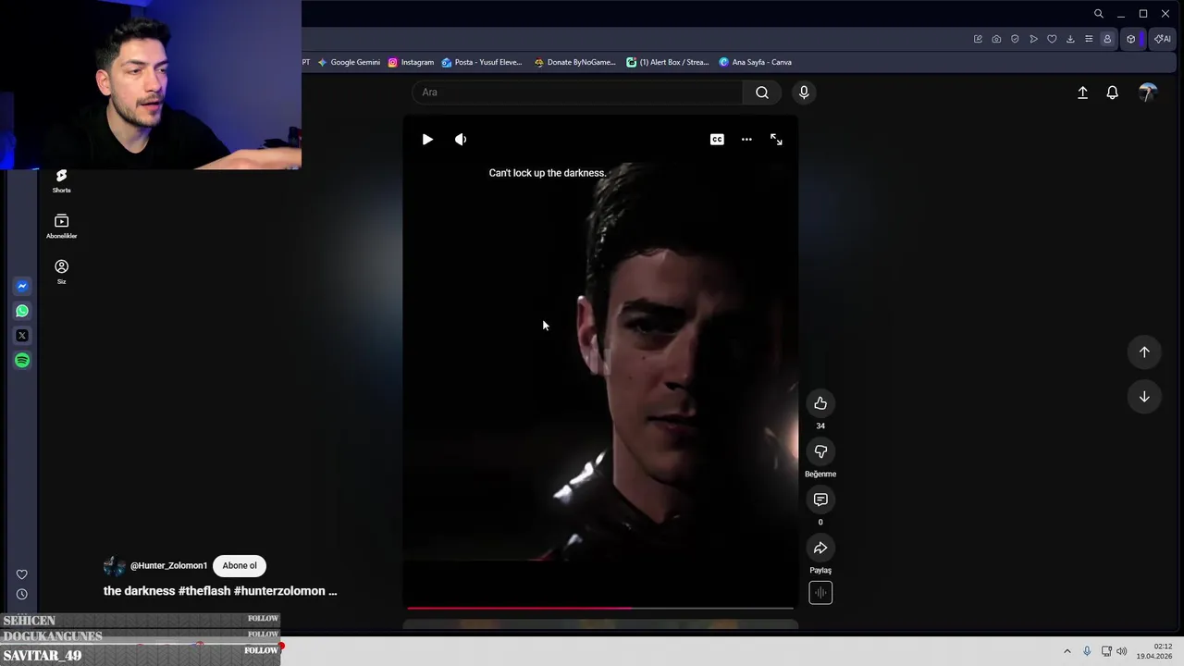The height and width of the screenshot is (666, 1184).
Task: Go to next Short with down arrow
Action: pos(1144,396)
